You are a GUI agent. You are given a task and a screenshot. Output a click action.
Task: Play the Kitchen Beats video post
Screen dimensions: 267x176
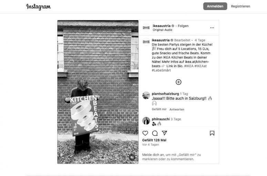[x=98, y=92]
